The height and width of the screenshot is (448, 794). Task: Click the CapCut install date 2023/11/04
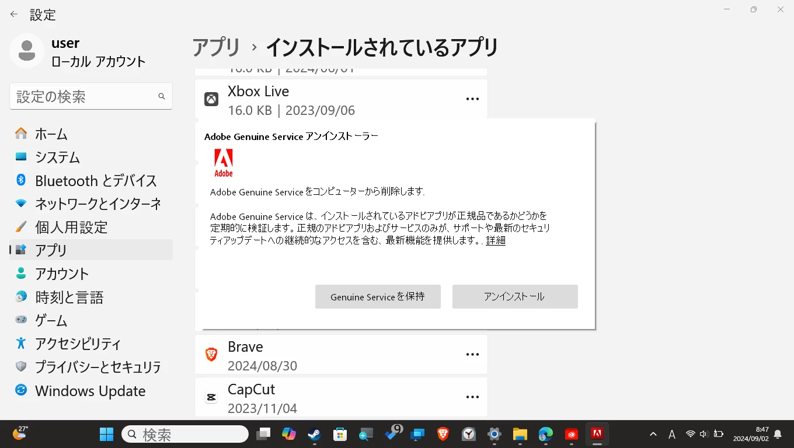click(262, 408)
